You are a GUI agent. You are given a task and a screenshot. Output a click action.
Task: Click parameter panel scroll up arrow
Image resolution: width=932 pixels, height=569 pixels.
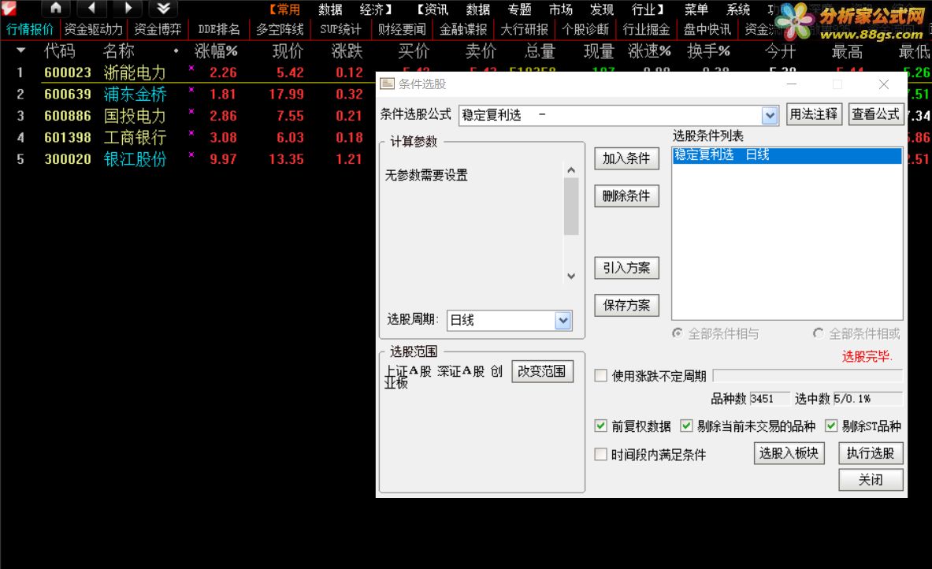571,170
